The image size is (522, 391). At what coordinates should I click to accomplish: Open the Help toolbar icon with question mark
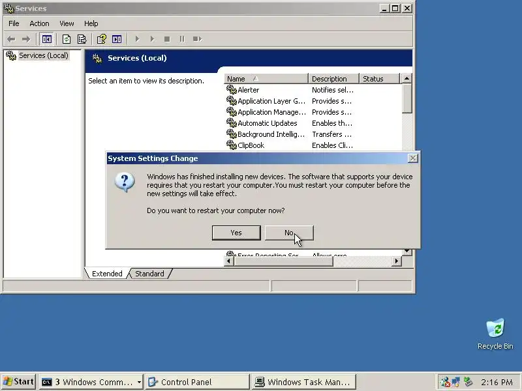tap(102, 39)
